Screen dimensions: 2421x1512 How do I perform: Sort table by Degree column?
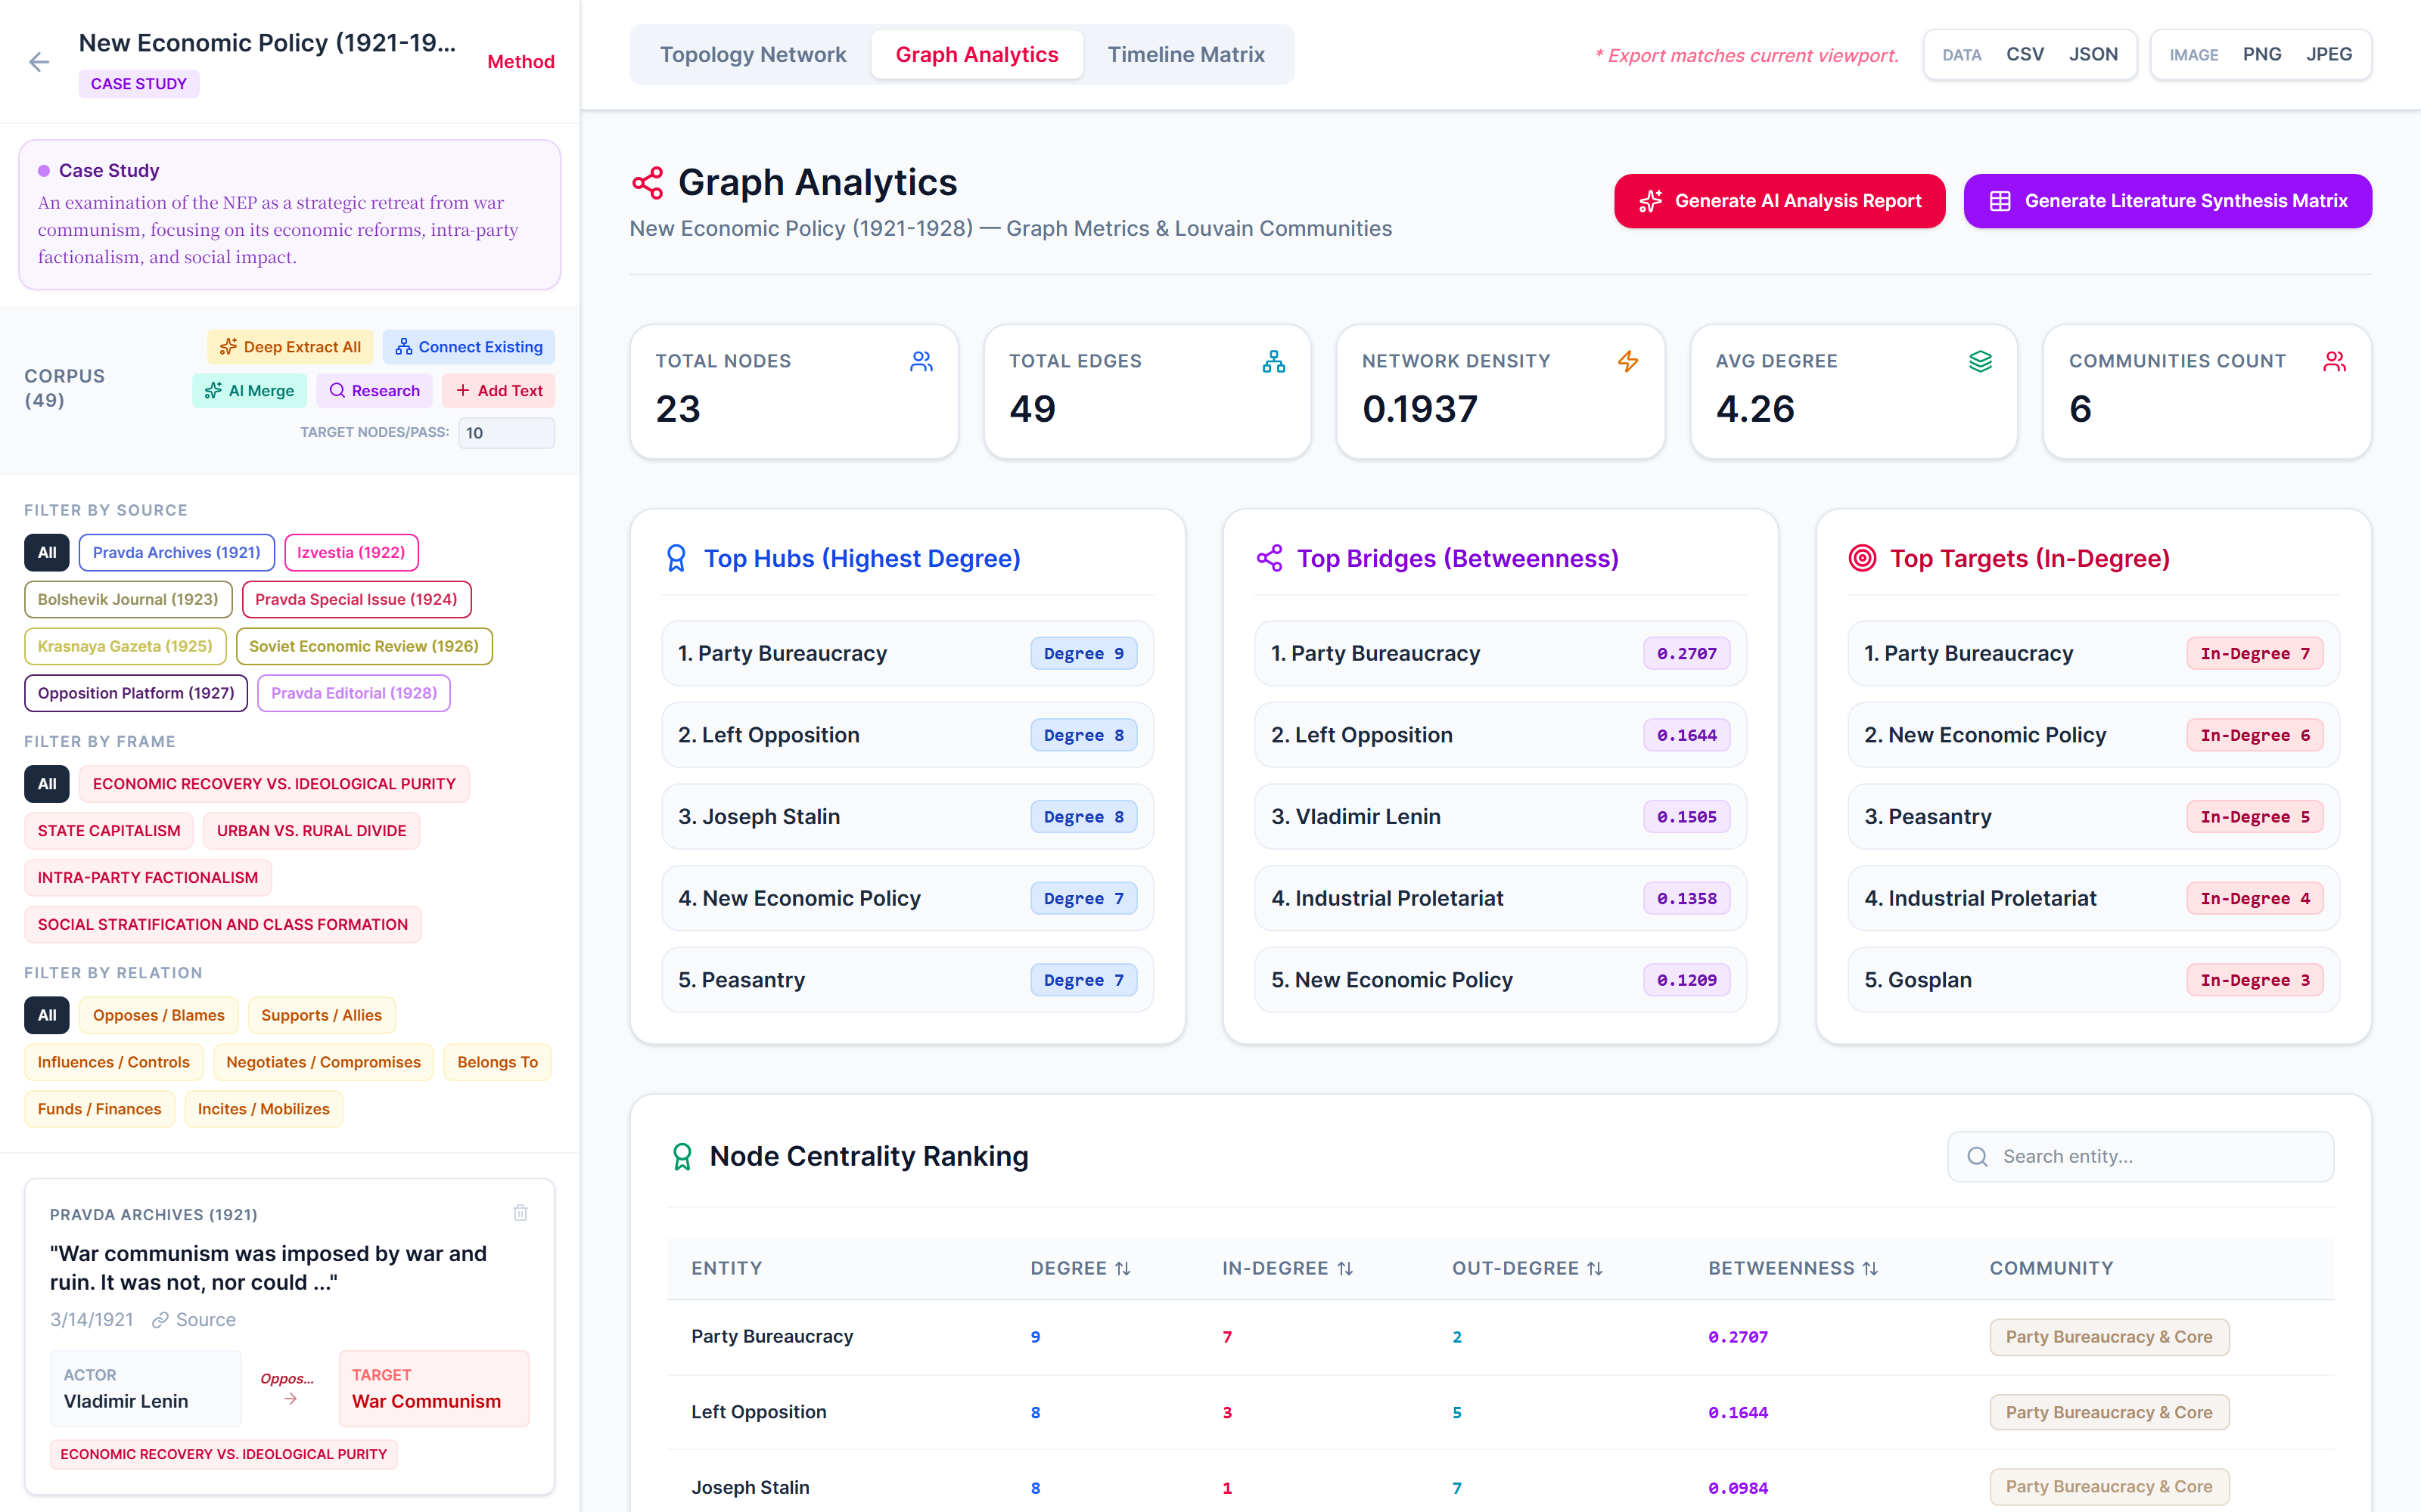[1080, 1268]
